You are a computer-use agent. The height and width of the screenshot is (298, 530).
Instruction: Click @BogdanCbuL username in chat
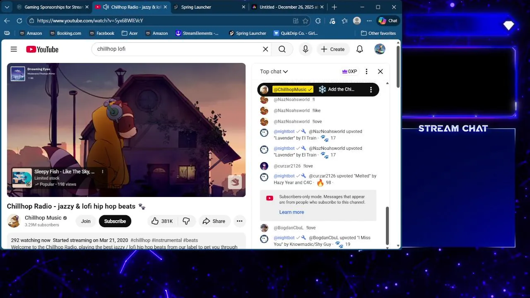pos(289,228)
